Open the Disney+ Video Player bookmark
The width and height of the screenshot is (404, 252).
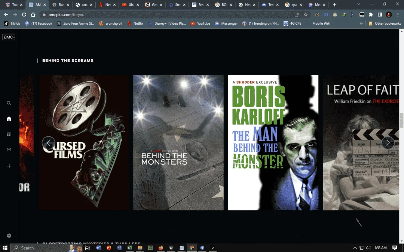pos(167,24)
